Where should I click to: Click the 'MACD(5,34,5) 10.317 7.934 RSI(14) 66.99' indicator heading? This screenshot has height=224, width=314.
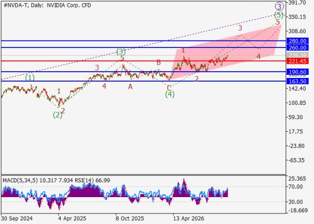56,180
